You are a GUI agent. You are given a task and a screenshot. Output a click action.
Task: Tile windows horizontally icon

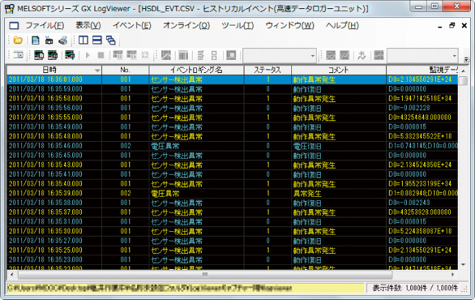[97, 40]
